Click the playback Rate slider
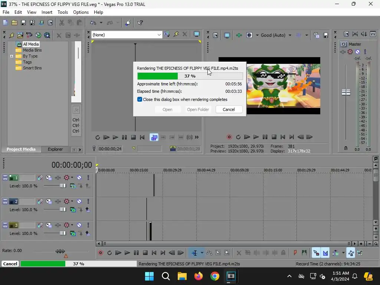 (60, 251)
